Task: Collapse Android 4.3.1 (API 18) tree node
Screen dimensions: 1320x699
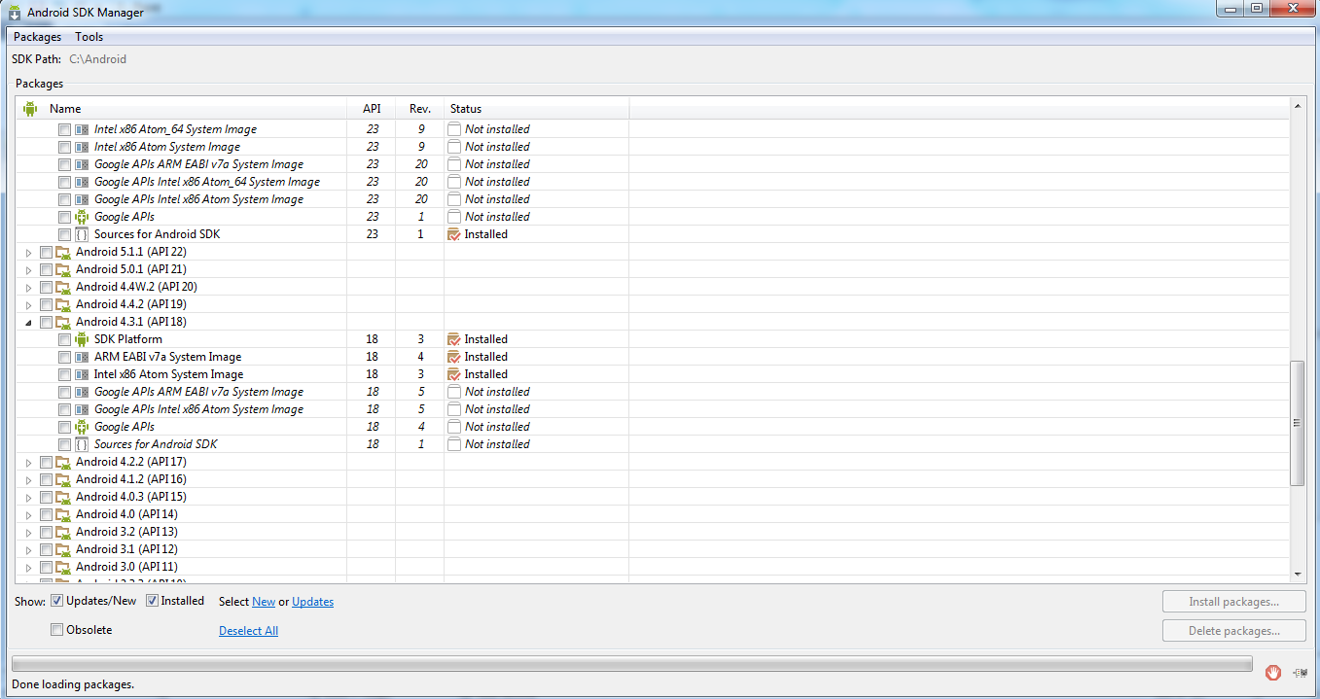Action: pos(28,323)
